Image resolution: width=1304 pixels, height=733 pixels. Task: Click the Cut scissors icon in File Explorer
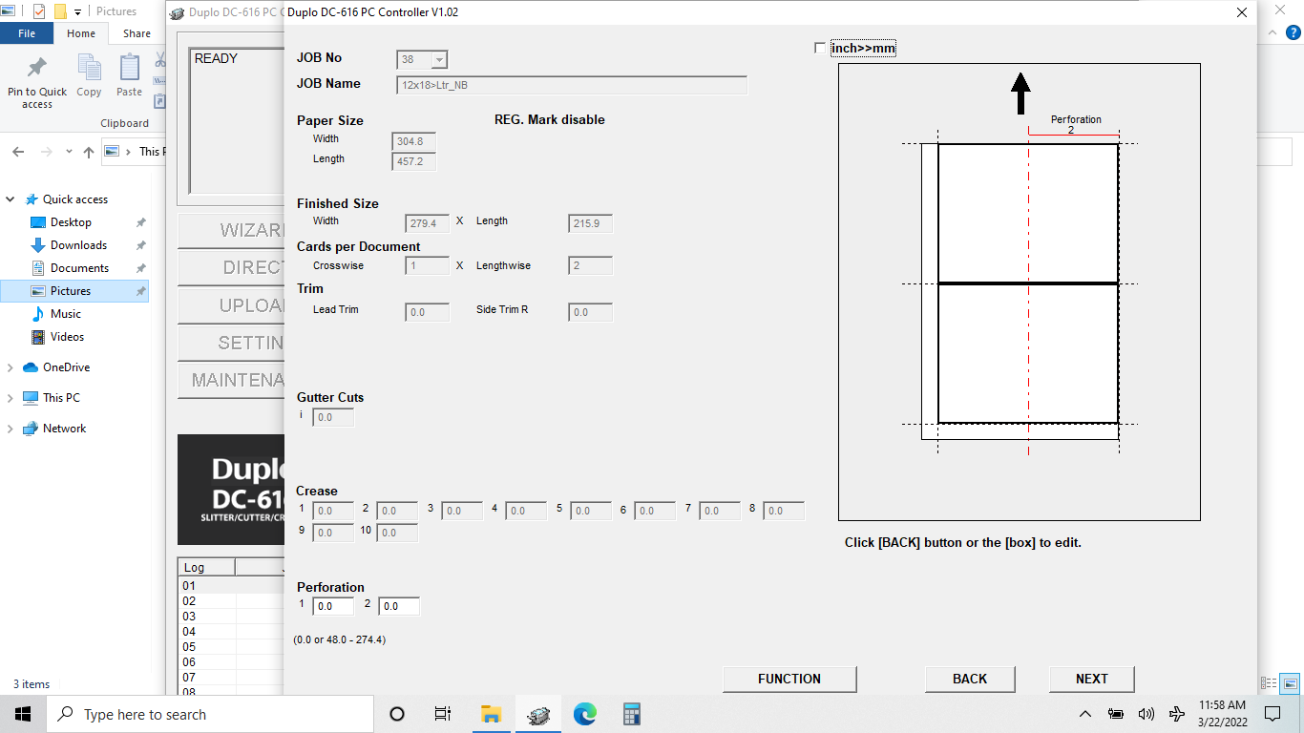click(x=159, y=59)
